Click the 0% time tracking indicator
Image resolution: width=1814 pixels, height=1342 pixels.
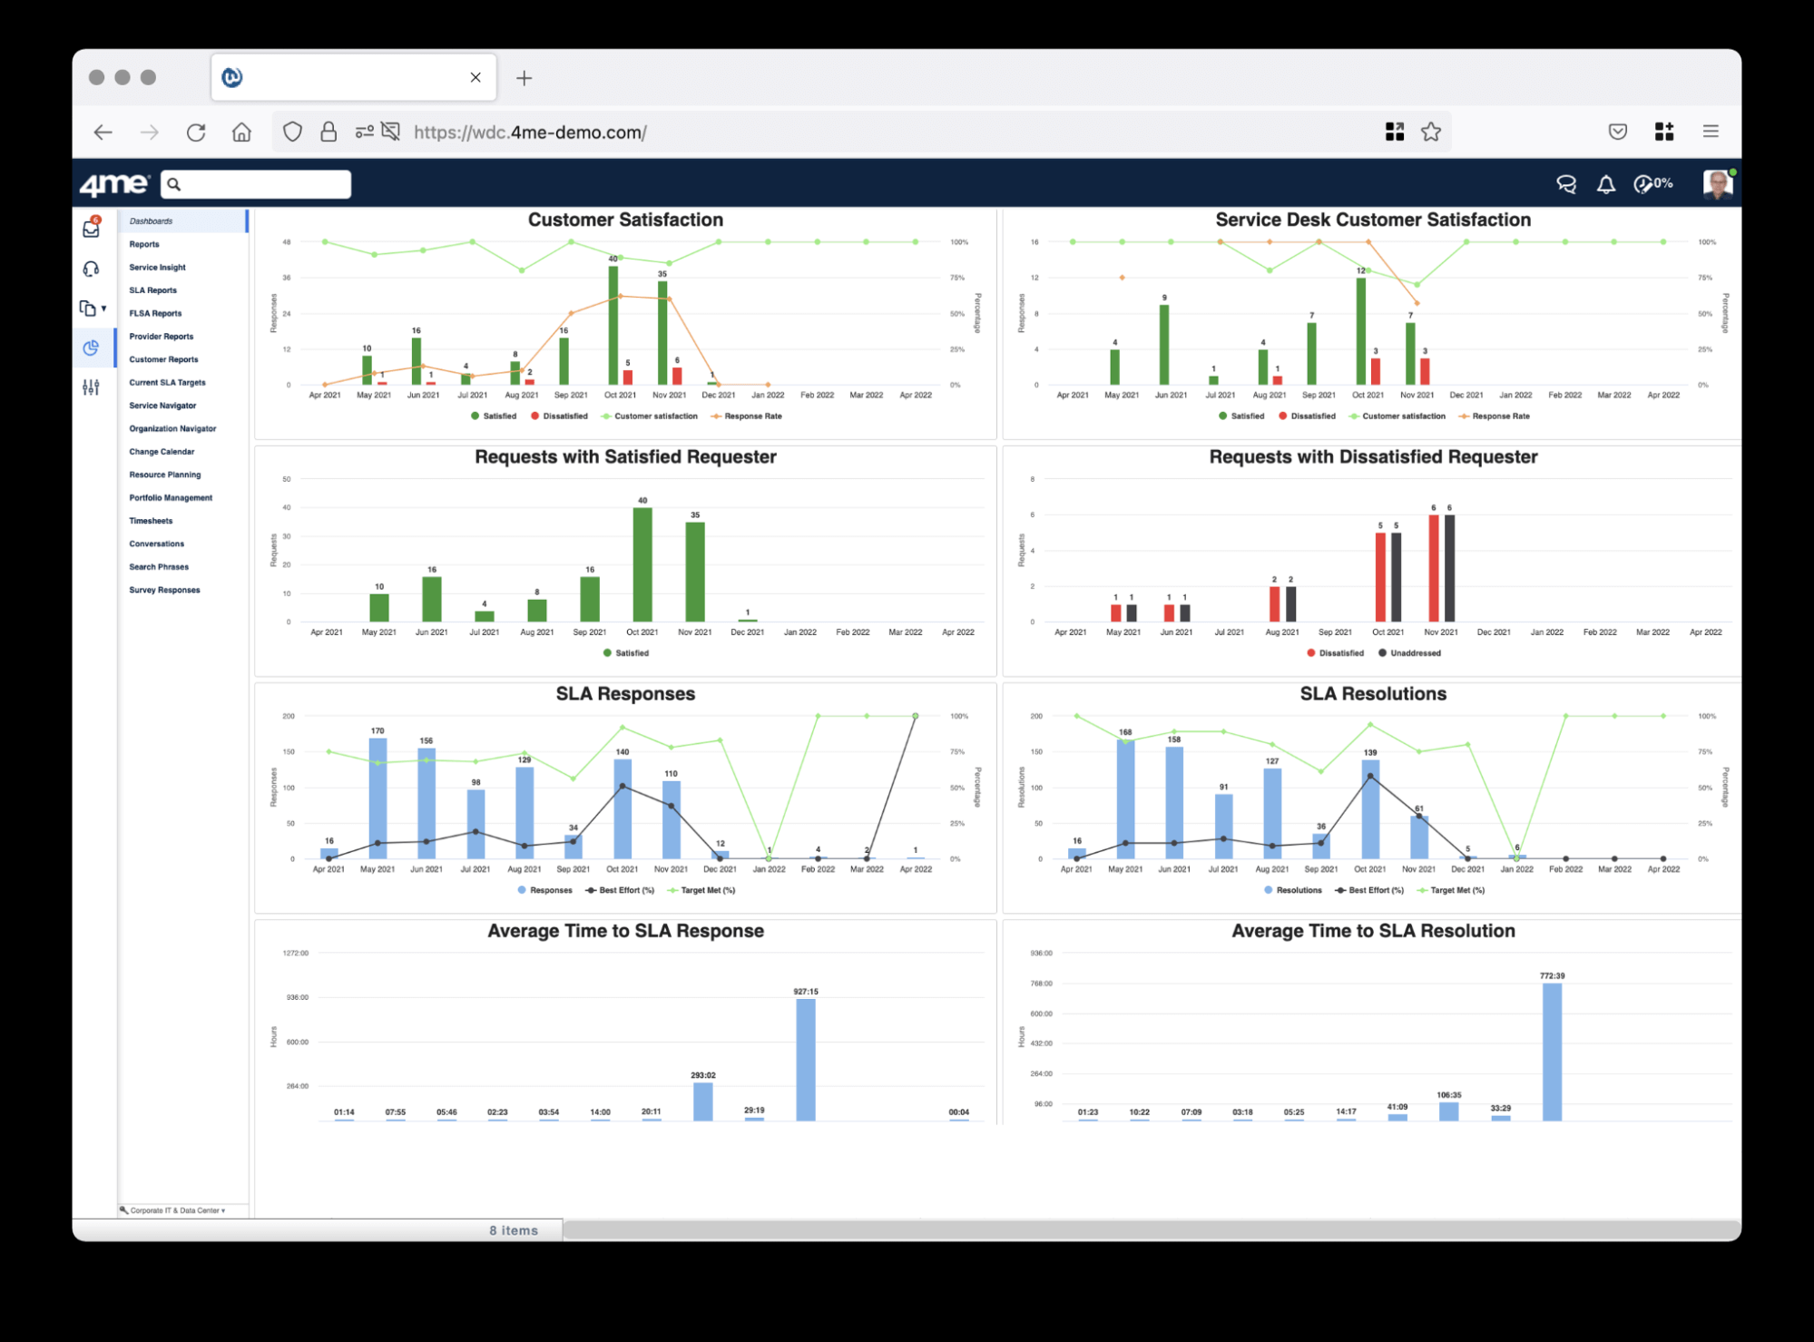pos(1653,184)
